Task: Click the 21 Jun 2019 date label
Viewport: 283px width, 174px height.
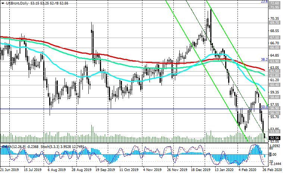Action: click(10, 170)
